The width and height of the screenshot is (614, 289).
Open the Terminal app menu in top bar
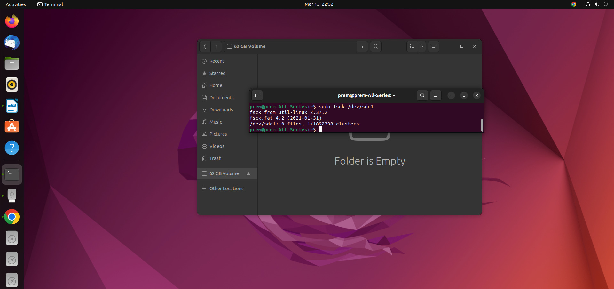(x=51, y=4)
